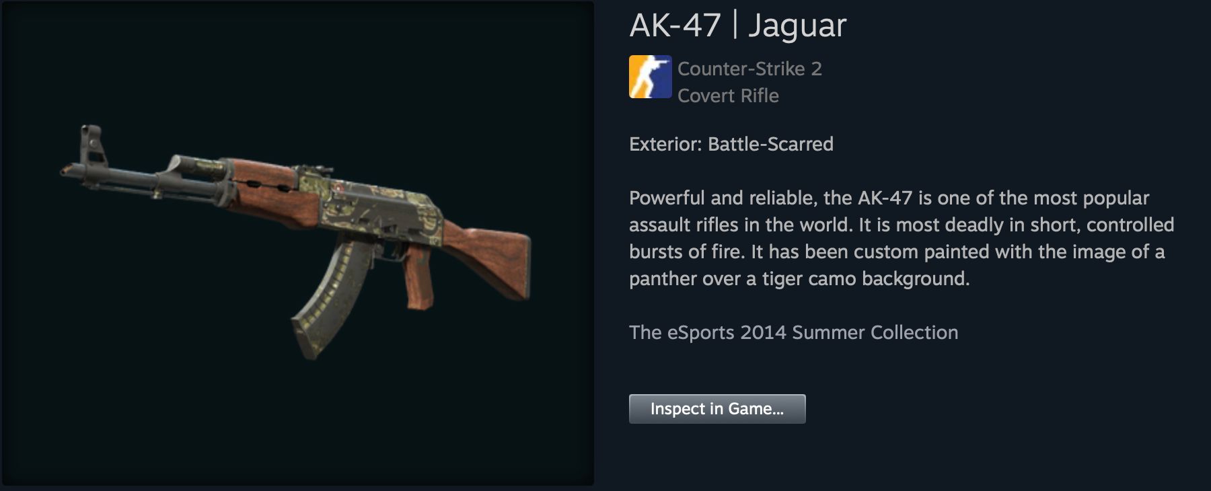Click the Counter-Strike 2 game icon
Screen dimensions: 1211x491
pos(651,77)
